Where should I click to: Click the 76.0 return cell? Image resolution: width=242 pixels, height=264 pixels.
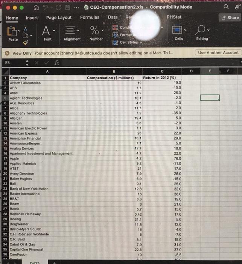(162, 158)
